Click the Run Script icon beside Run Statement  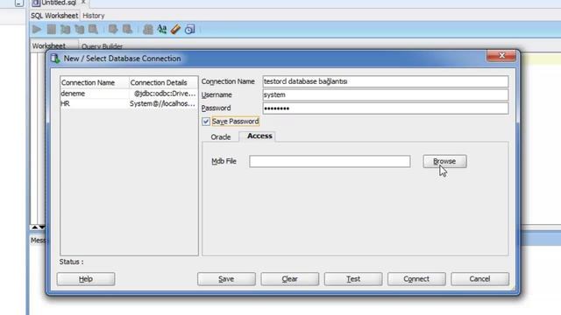pos(52,29)
